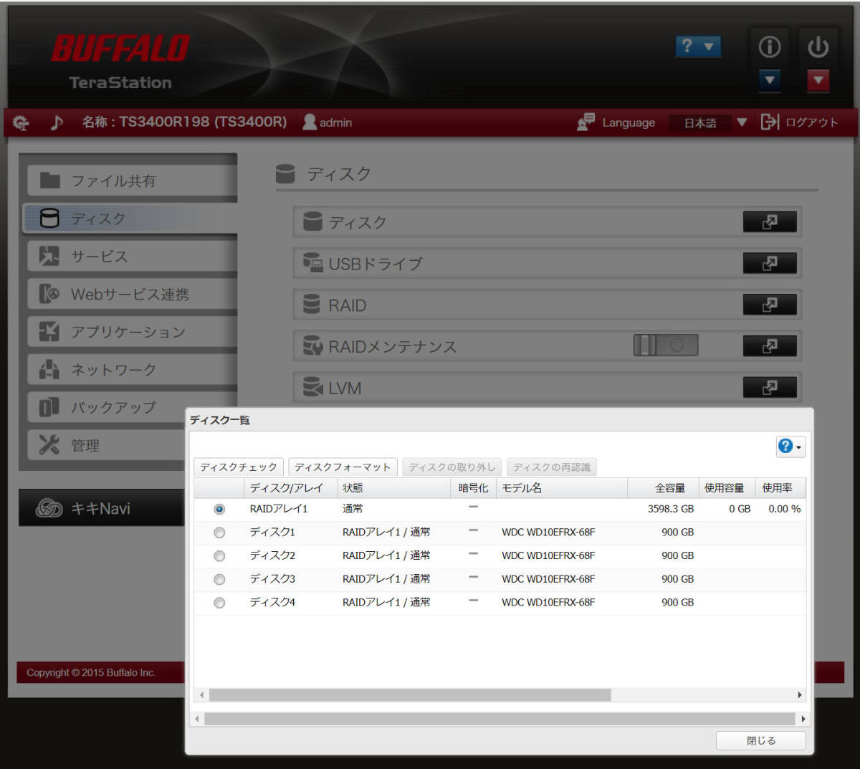This screenshot has width=860, height=769.
Task: Click the ログアウト logout link
Action: click(x=800, y=123)
